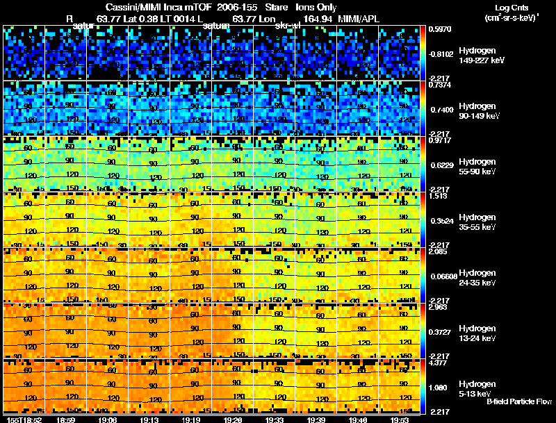Click the color bar beside 35-55 keV row
The height and width of the screenshot is (423, 556).
(423, 219)
